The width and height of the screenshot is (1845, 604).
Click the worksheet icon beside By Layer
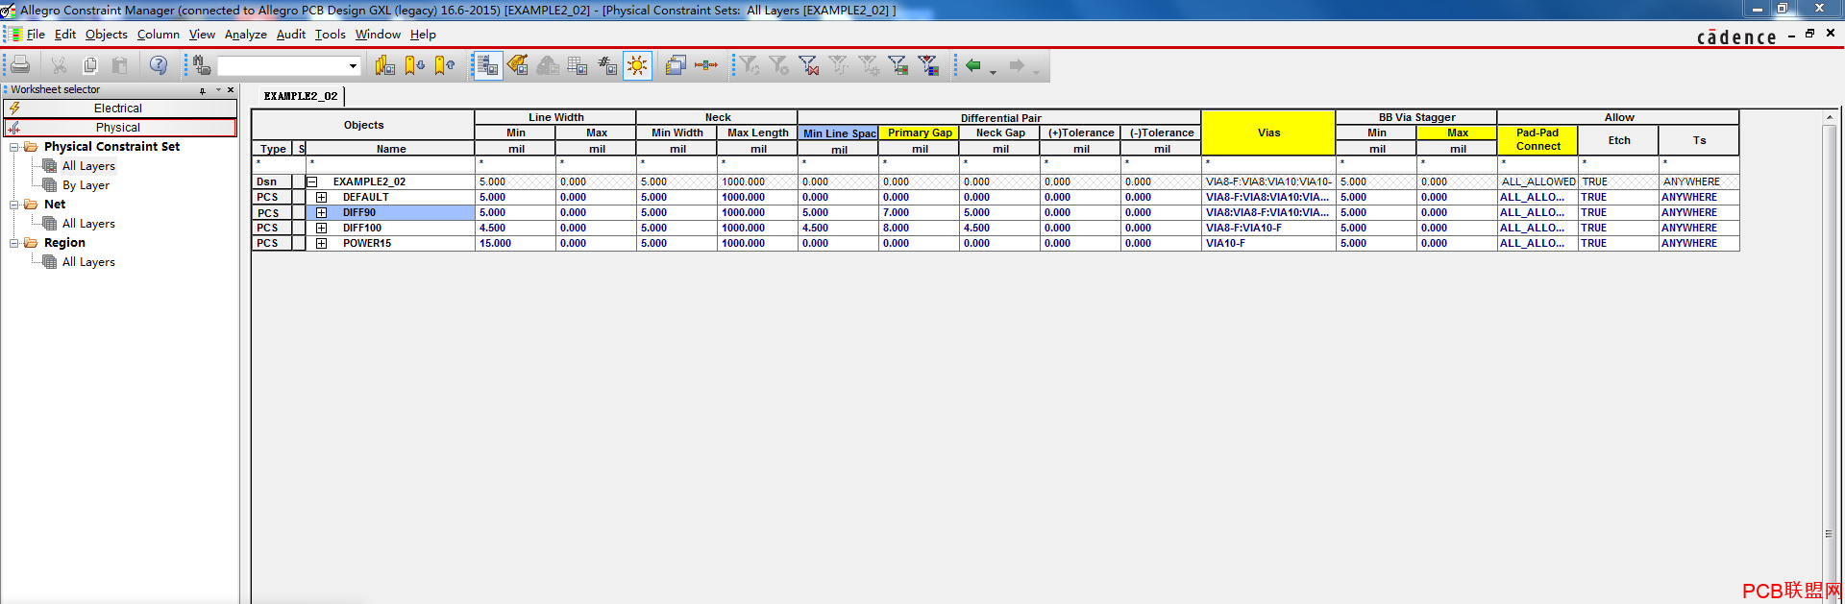(x=50, y=185)
